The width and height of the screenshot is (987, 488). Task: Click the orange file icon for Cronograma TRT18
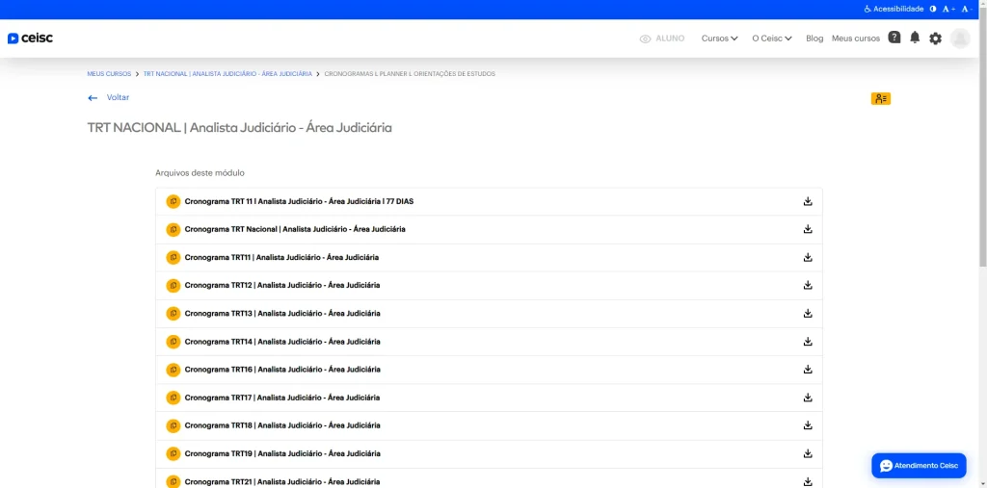[x=173, y=425]
